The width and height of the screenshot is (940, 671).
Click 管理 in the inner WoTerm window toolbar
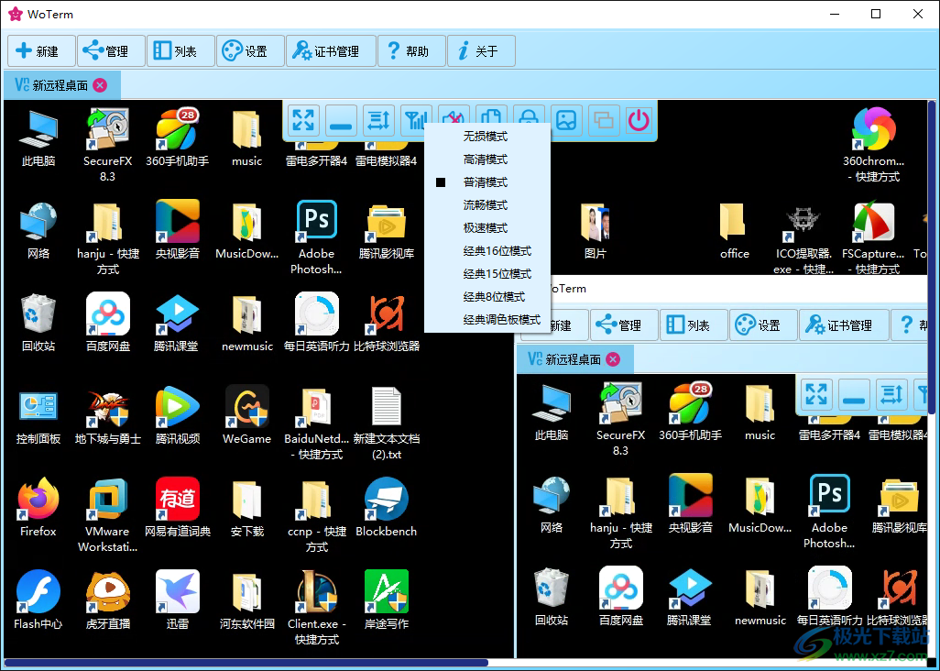click(624, 325)
